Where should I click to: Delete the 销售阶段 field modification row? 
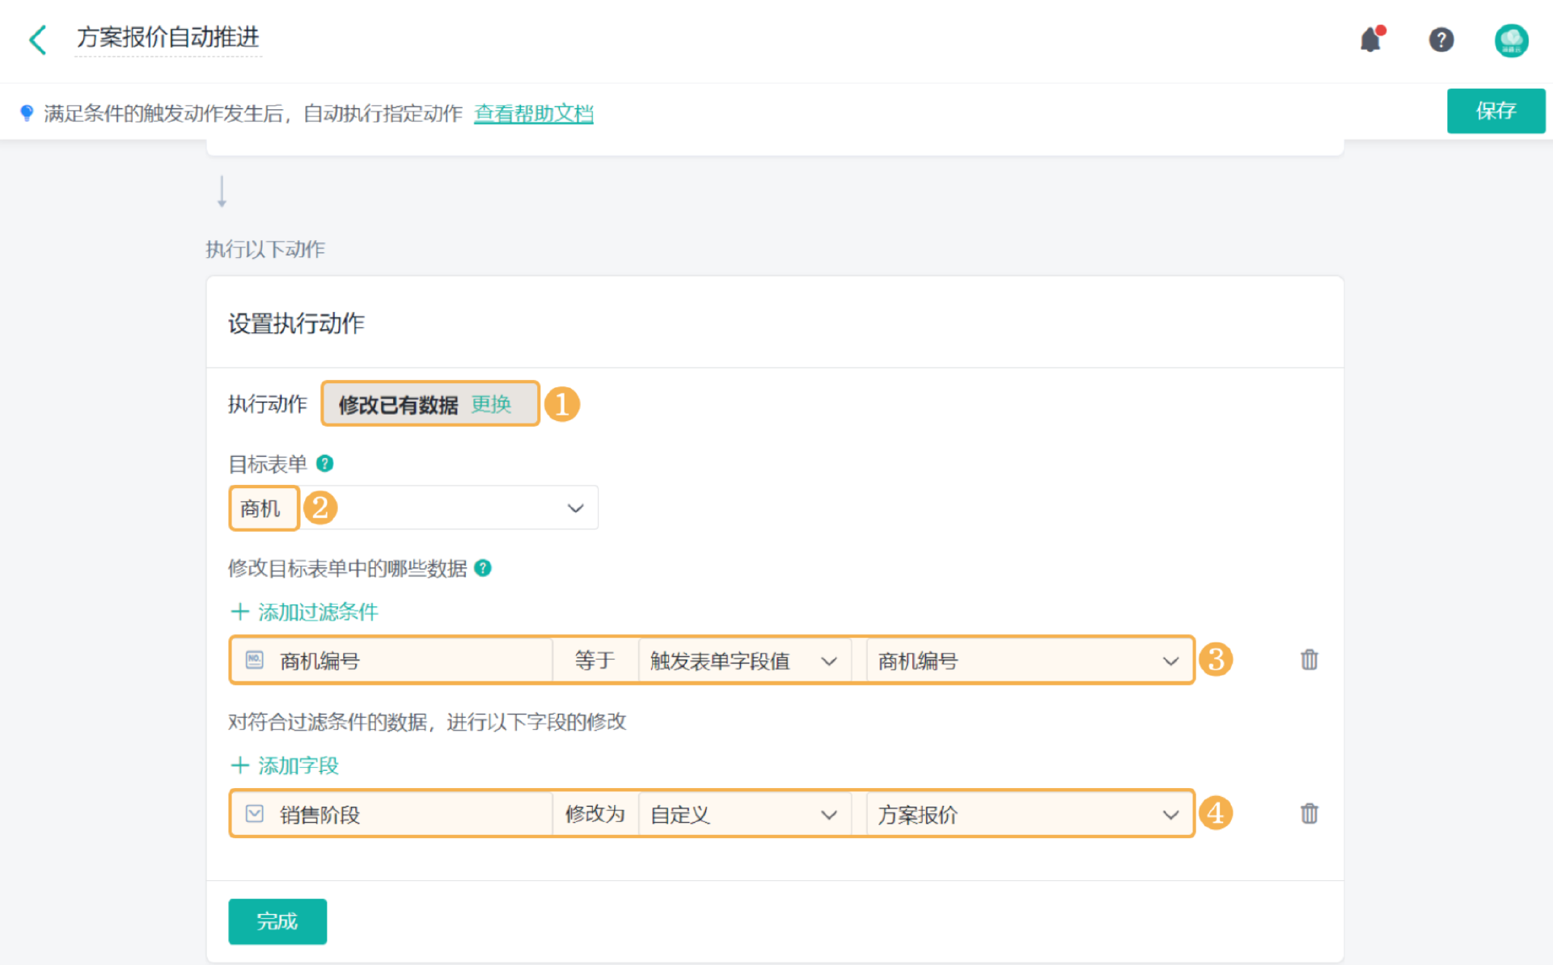1309,814
